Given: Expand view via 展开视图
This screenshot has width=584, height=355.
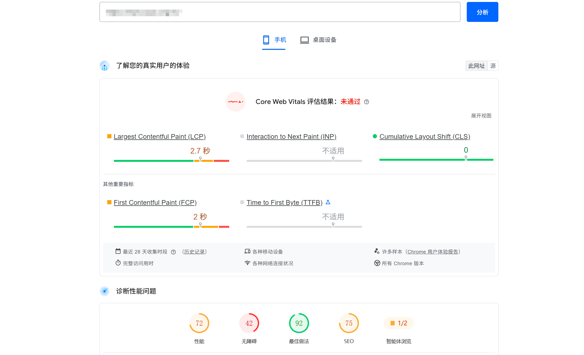Looking at the screenshot, I should pos(481,116).
